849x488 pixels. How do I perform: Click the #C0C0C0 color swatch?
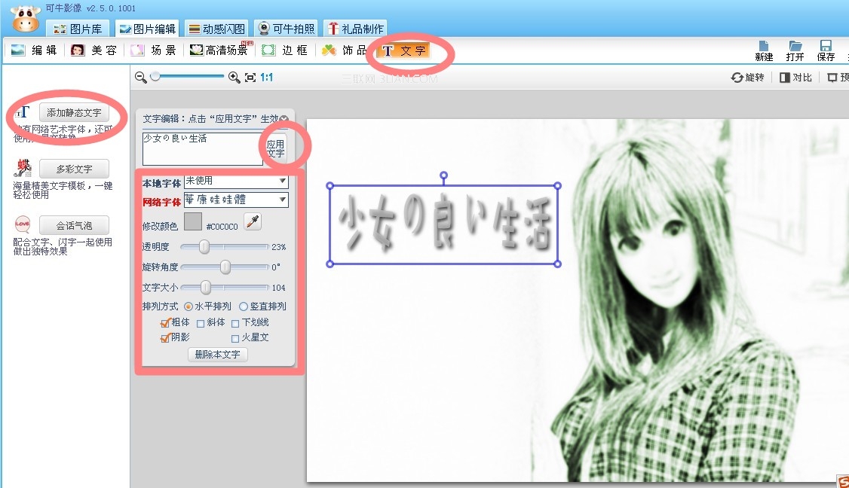point(193,221)
